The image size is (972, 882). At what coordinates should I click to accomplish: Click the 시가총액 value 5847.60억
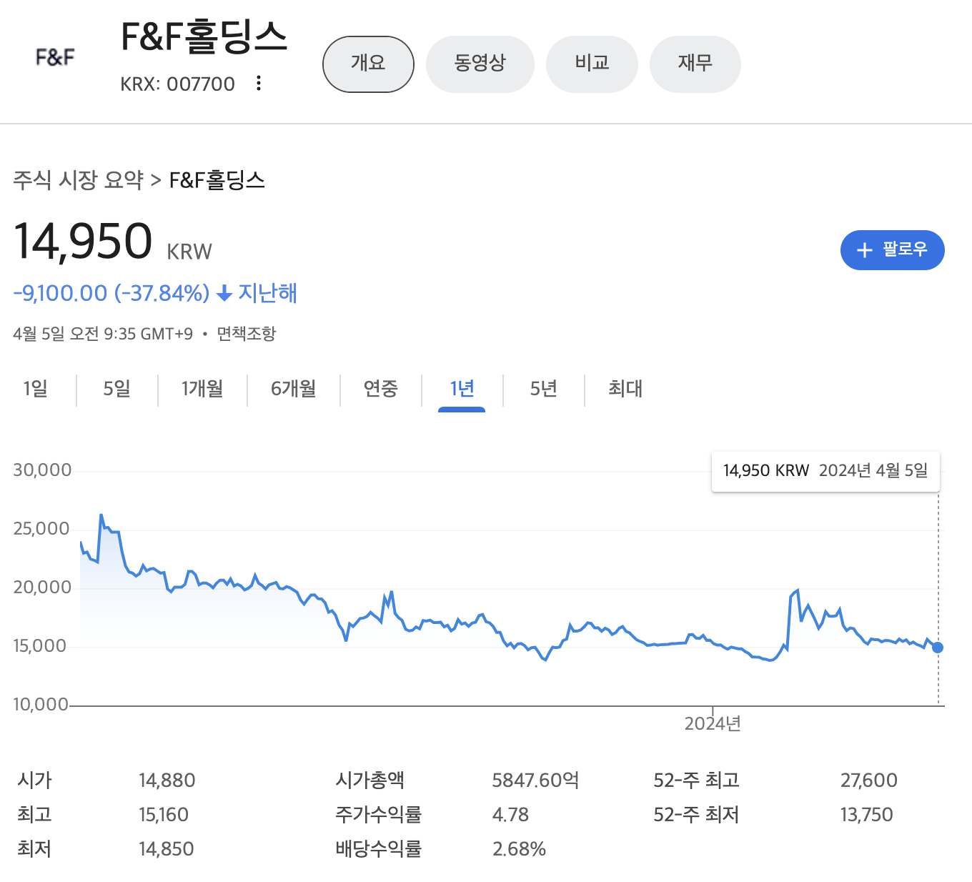pos(535,781)
